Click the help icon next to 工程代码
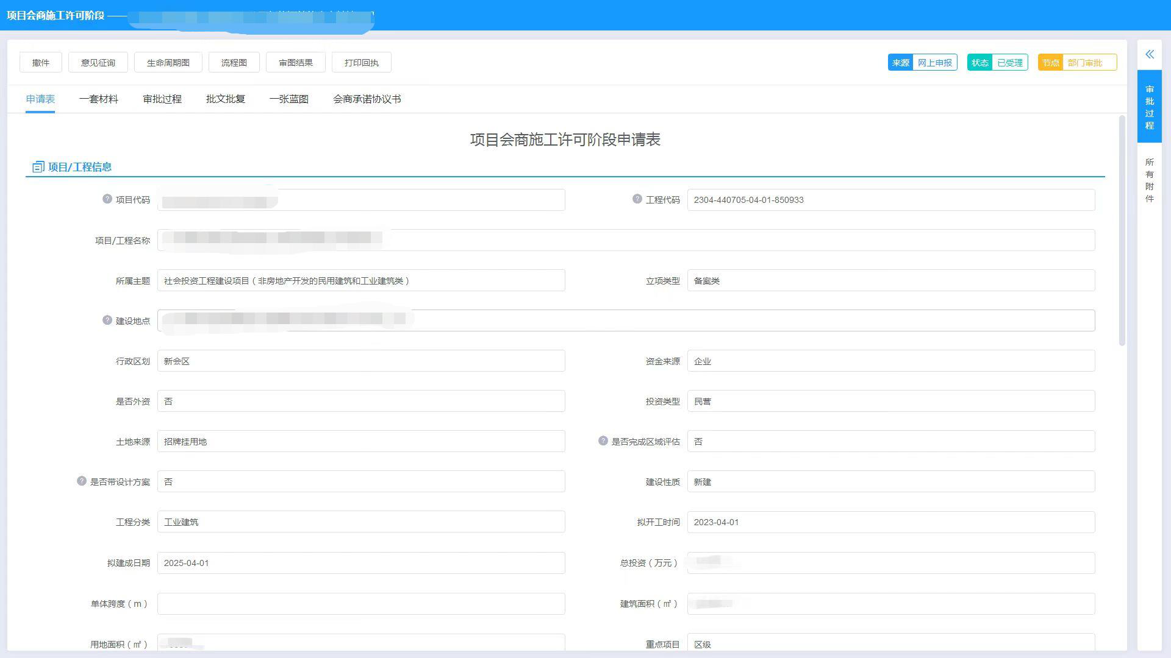The width and height of the screenshot is (1171, 658). coord(637,199)
